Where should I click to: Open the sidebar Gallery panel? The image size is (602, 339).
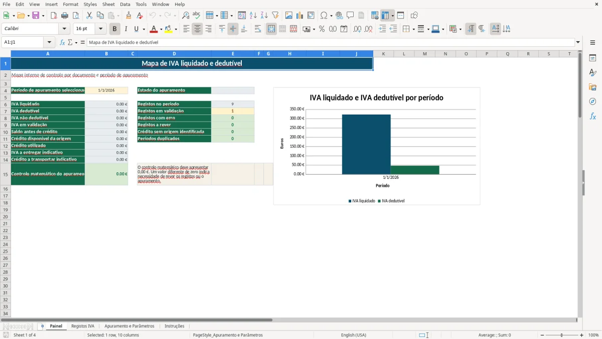592,87
